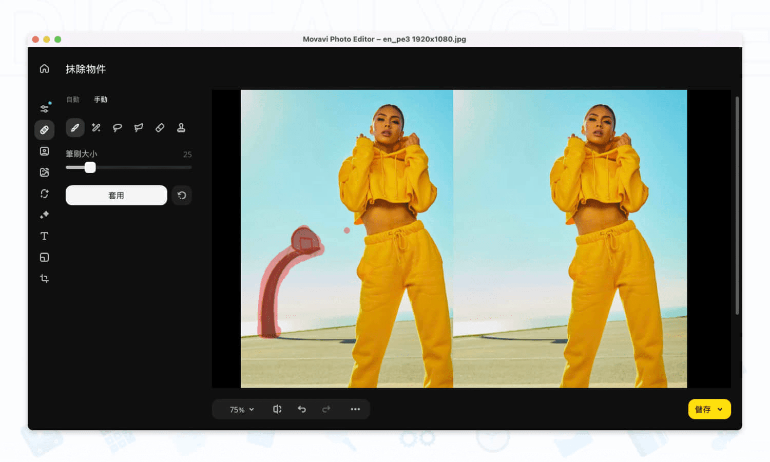Toggle the before/after comparison view
The image size is (770, 462).
277,409
